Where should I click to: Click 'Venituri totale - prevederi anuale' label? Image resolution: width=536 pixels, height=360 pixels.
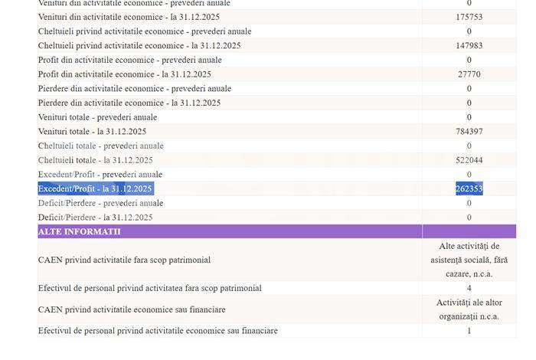pyautogui.click(x=97, y=118)
